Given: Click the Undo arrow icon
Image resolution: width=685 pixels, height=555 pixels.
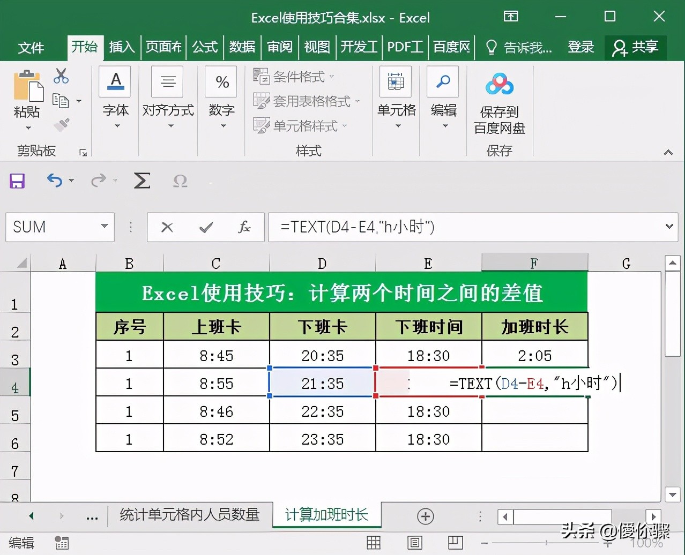Looking at the screenshot, I should click(x=55, y=181).
